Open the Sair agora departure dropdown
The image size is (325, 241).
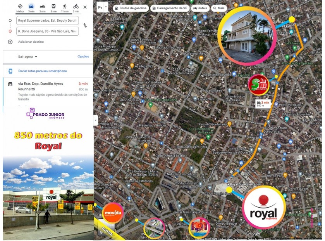28,56
